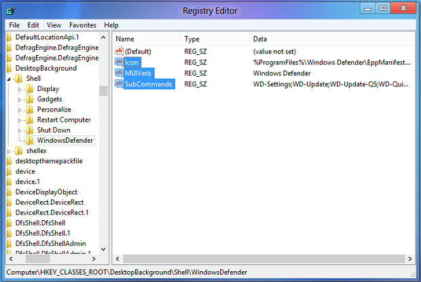
Task: Click the registry path in status bar
Action: (x=126, y=272)
